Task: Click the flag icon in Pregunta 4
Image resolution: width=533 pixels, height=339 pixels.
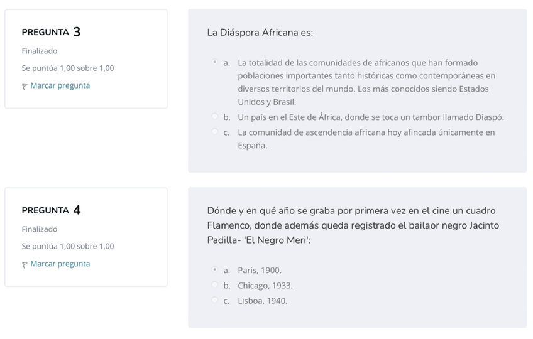Action: point(25,264)
